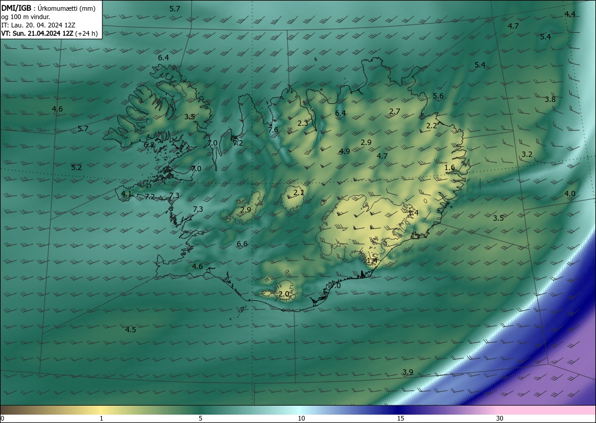Screen dimensions: 596x423
Task: Click the 4.5 value over the ocean
Action: coord(131,329)
